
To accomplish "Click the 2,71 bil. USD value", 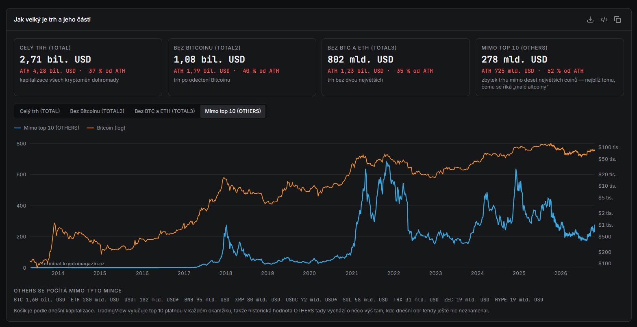I will click(x=55, y=59).
